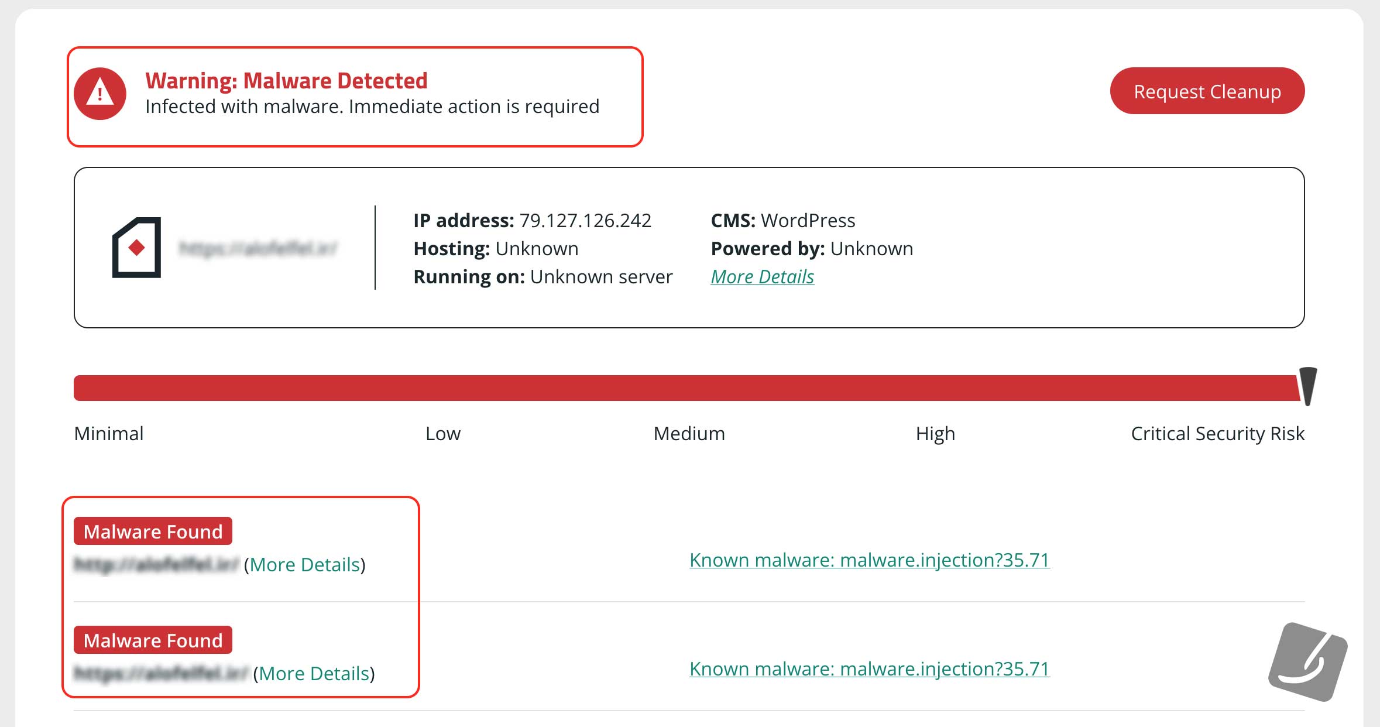Open the italic More Details link

[762, 277]
